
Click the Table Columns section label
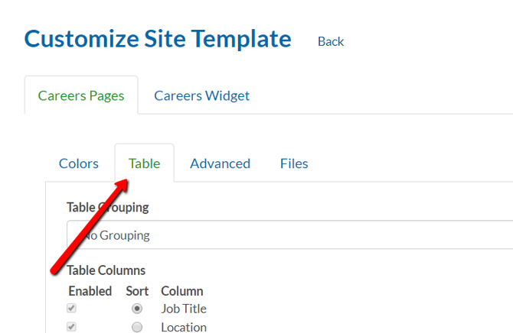click(x=106, y=270)
